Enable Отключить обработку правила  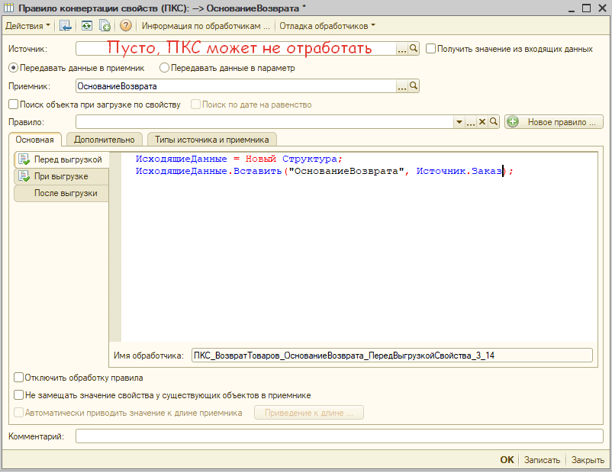point(19,378)
